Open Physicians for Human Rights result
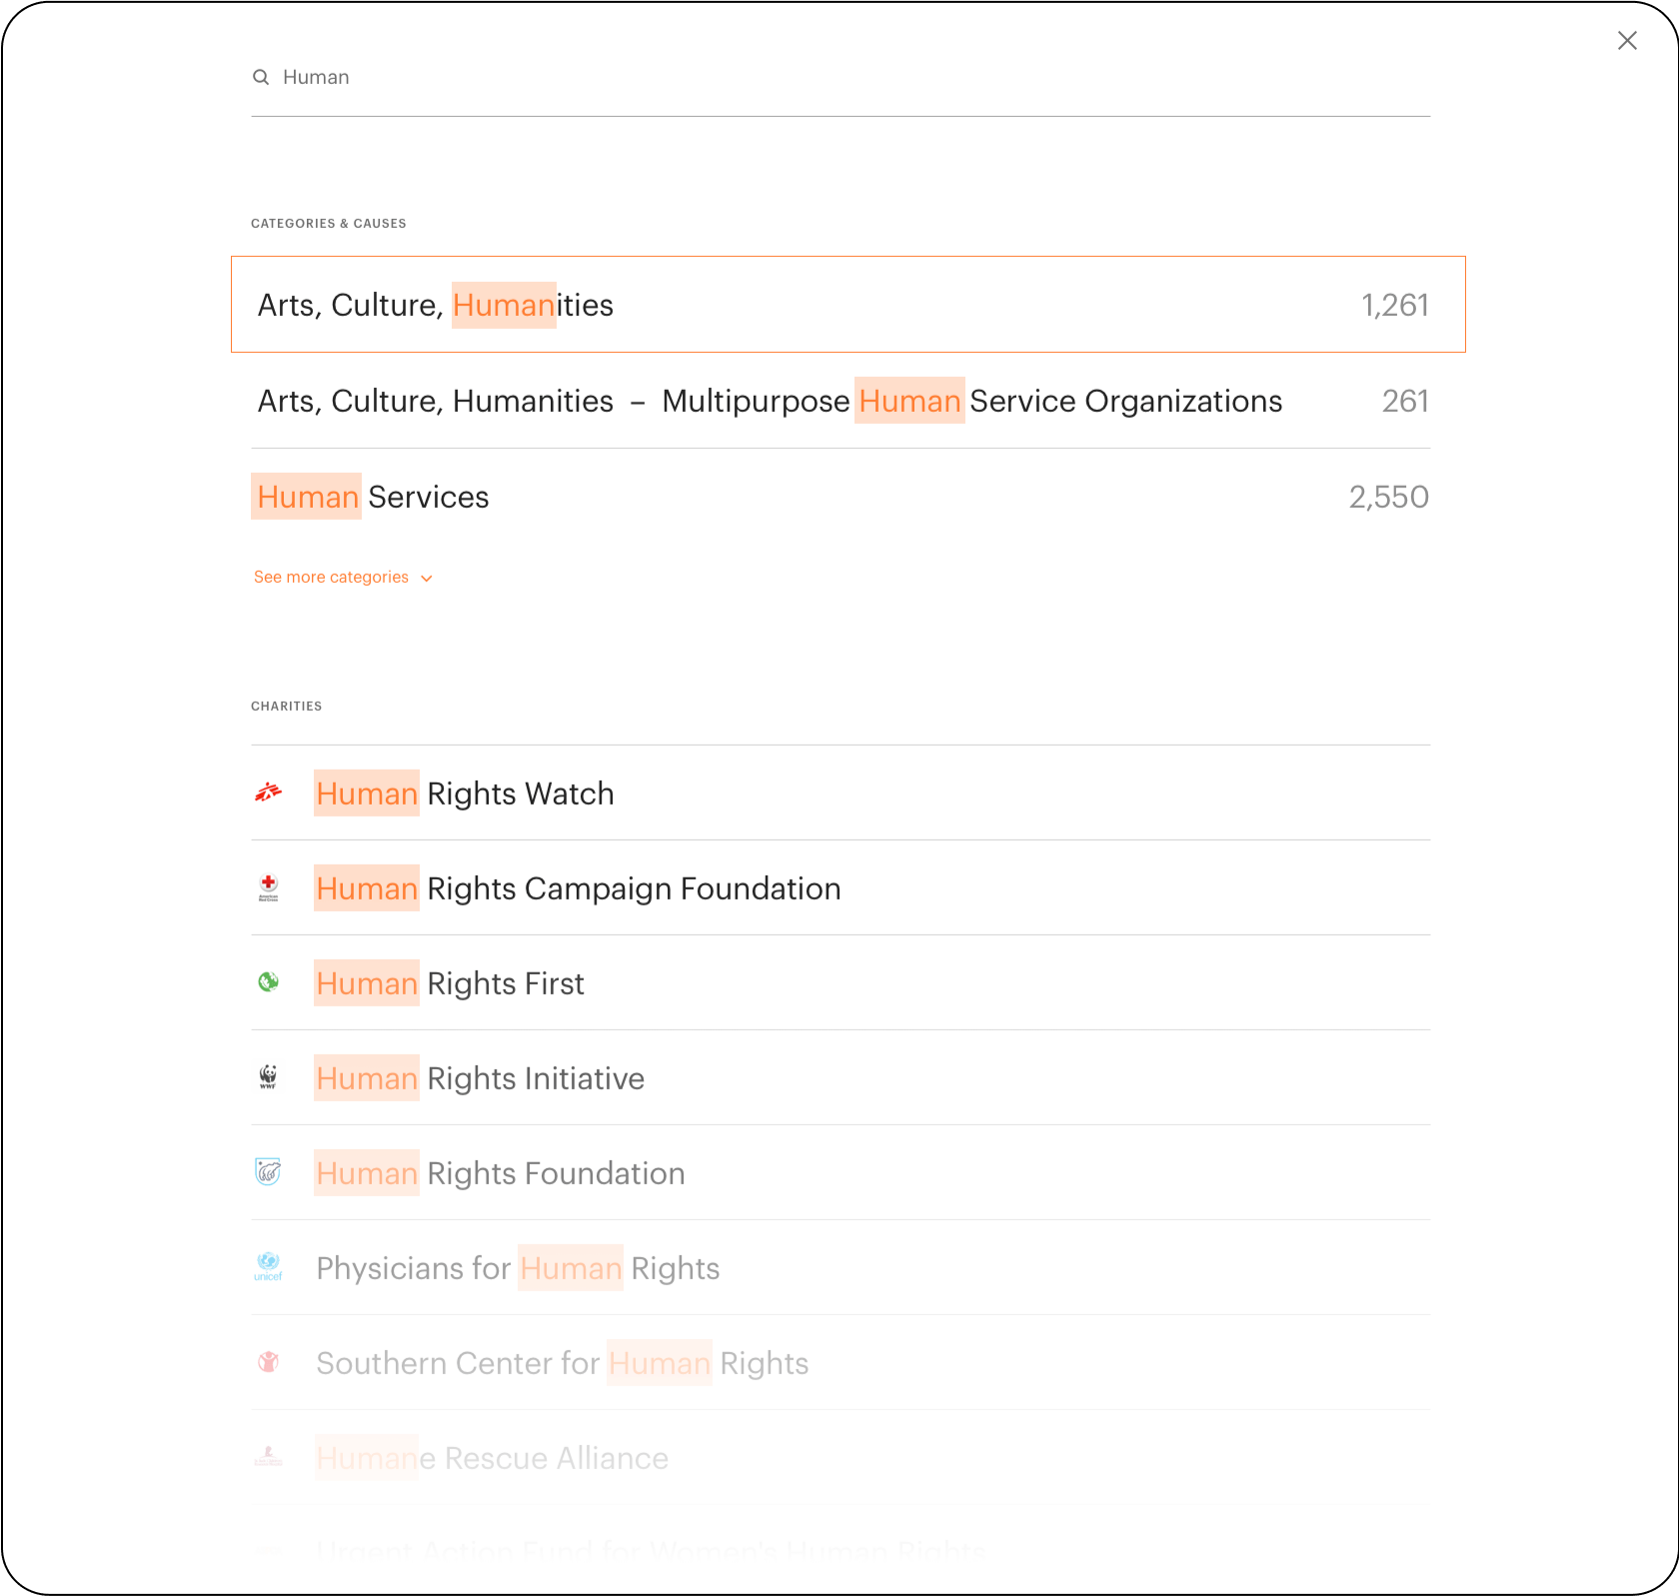The height and width of the screenshot is (1596, 1679). click(518, 1268)
